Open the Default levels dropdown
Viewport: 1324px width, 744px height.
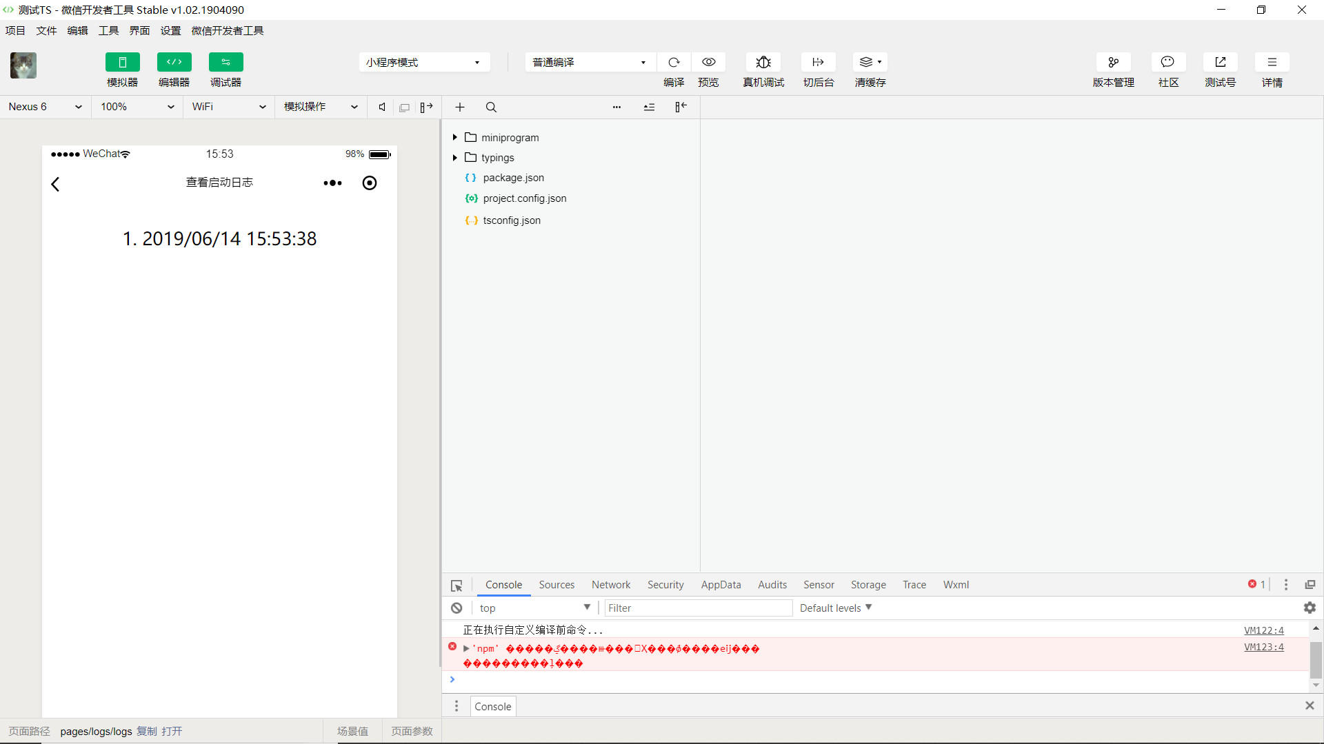[836, 608]
